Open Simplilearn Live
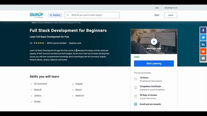Image resolution: width=207 pixels, height=116 pixels. coord(171,8)
